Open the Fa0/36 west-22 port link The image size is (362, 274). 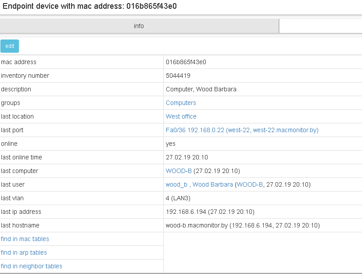[x=242, y=130]
